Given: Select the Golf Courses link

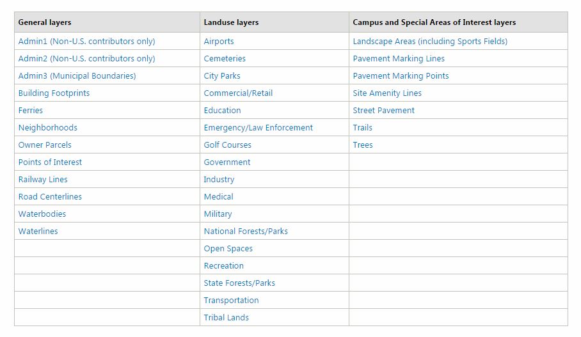Looking at the screenshot, I should pyautogui.click(x=228, y=145).
